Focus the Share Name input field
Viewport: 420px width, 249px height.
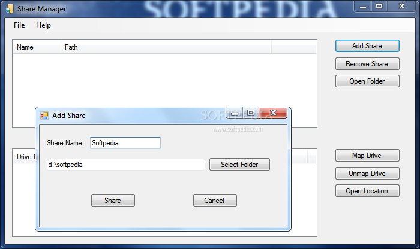pyautogui.click(x=125, y=143)
